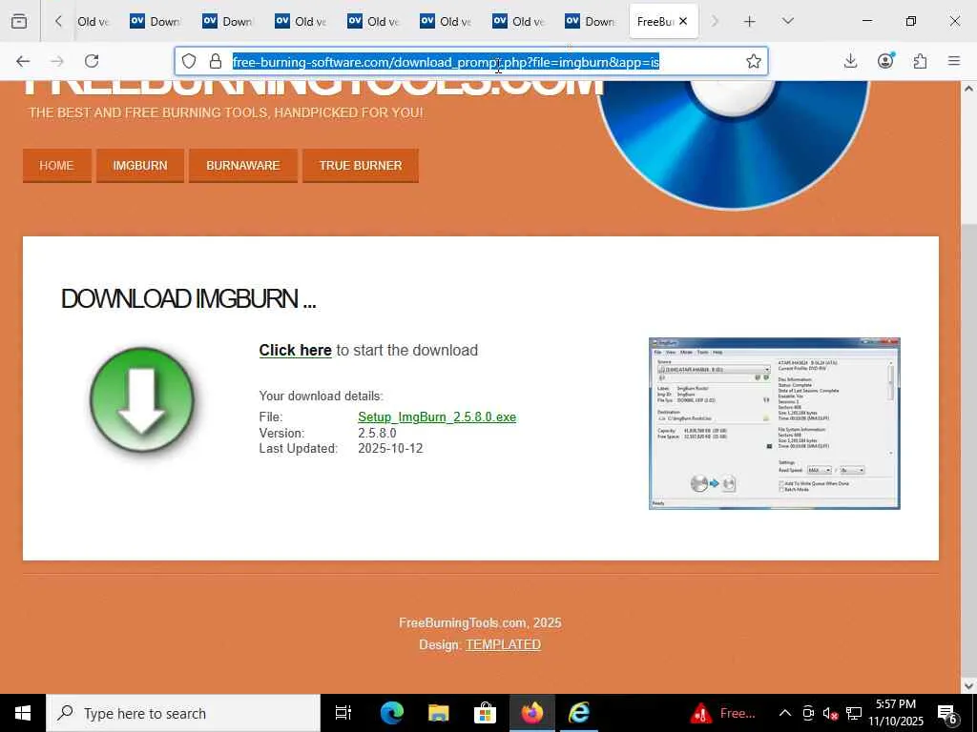Open Internet Explorer from taskbar
This screenshot has height=732, width=977.
(x=579, y=713)
